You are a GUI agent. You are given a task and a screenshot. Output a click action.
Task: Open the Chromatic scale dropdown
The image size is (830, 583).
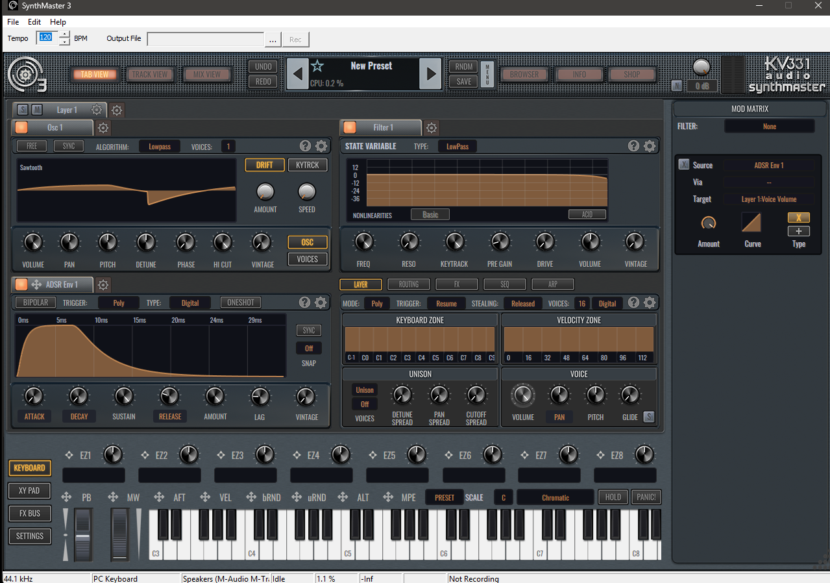555,497
